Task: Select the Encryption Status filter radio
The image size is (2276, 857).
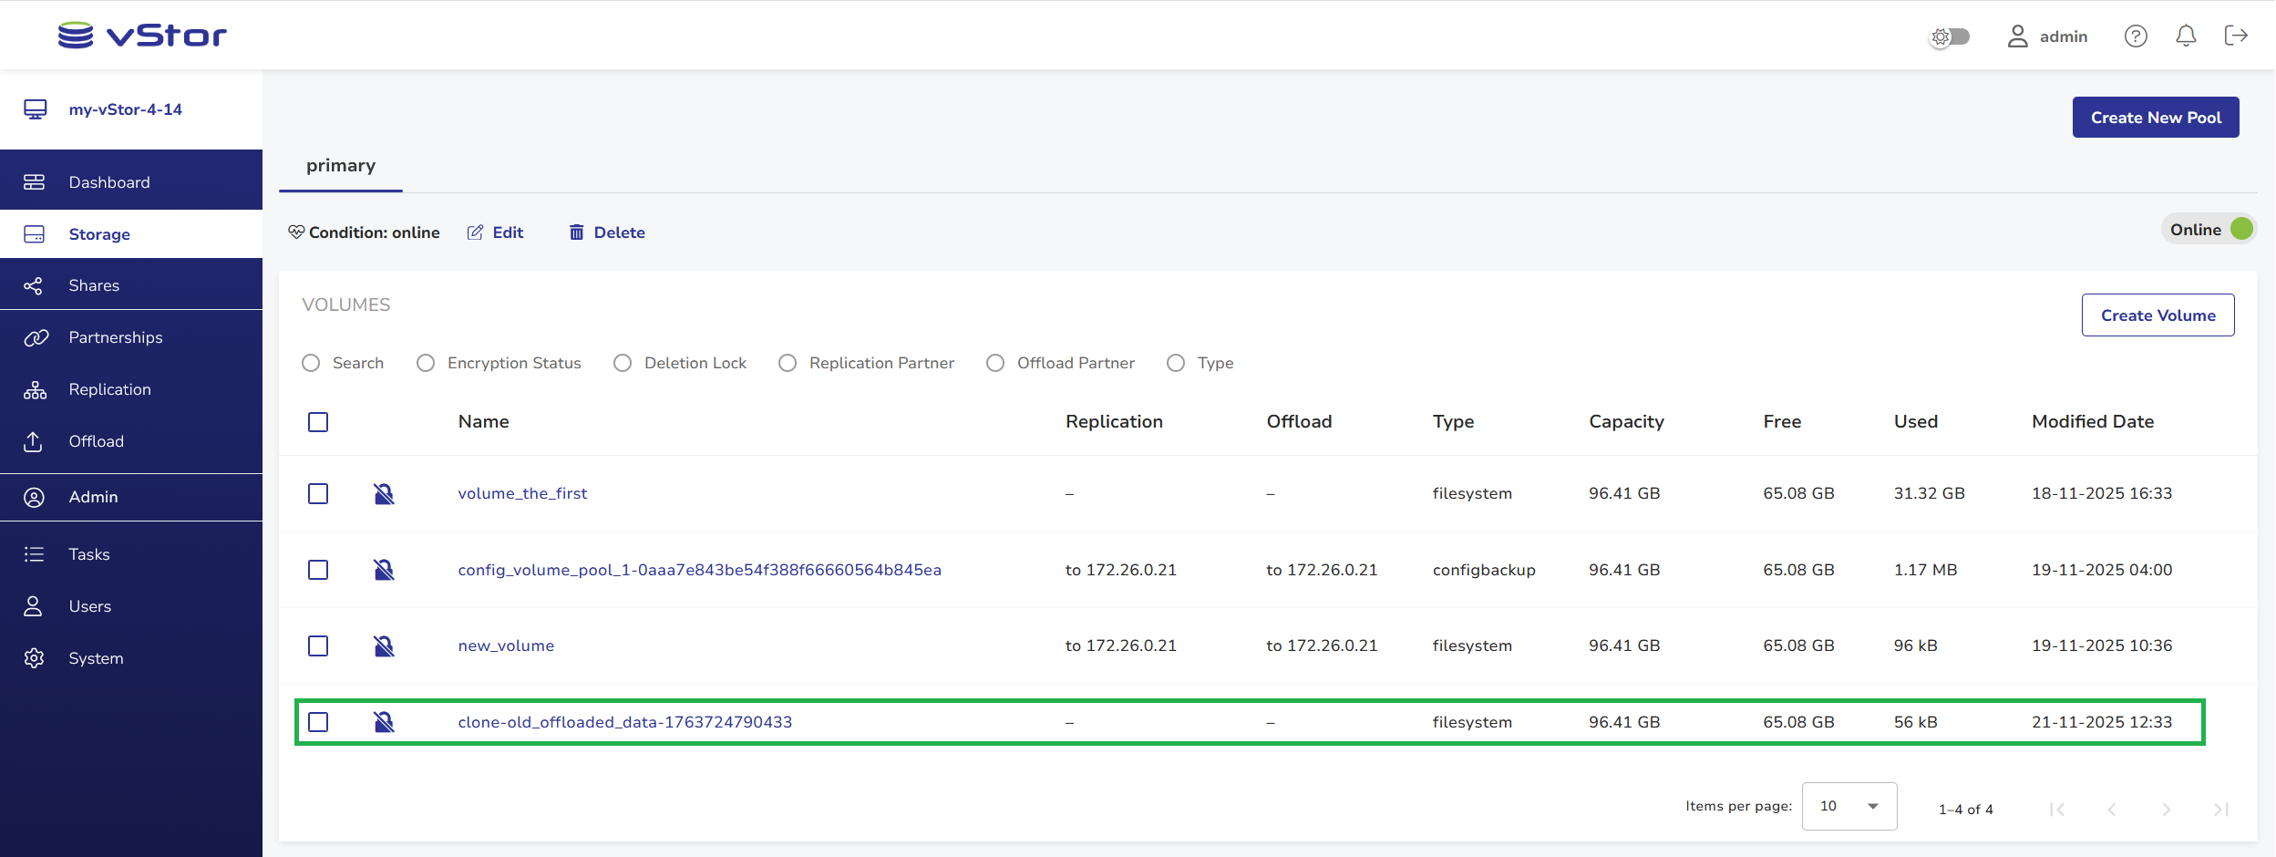Action: pyautogui.click(x=426, y=363)
